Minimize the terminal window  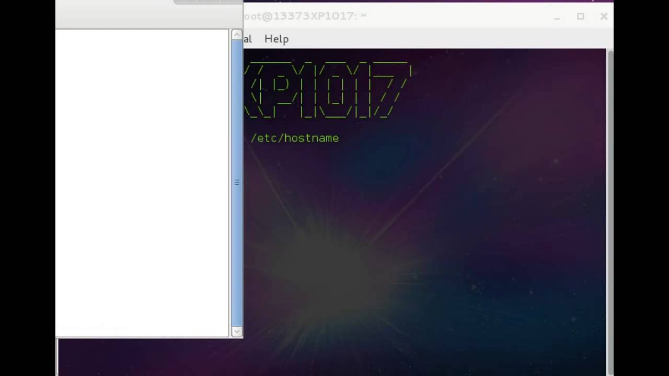pos(557,17)
